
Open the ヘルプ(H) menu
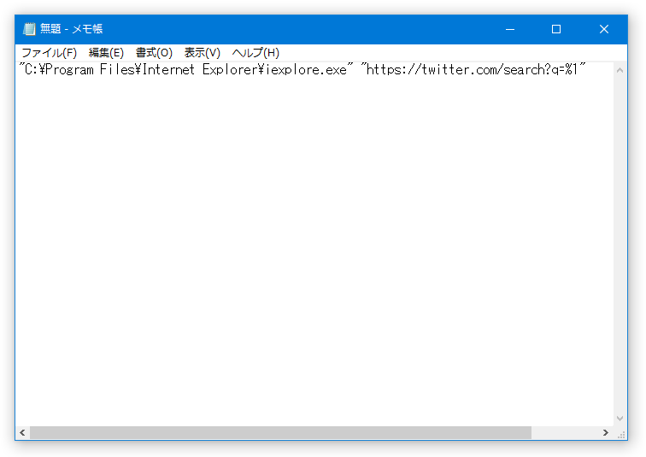pyautogui.click(x=255, y=53)
